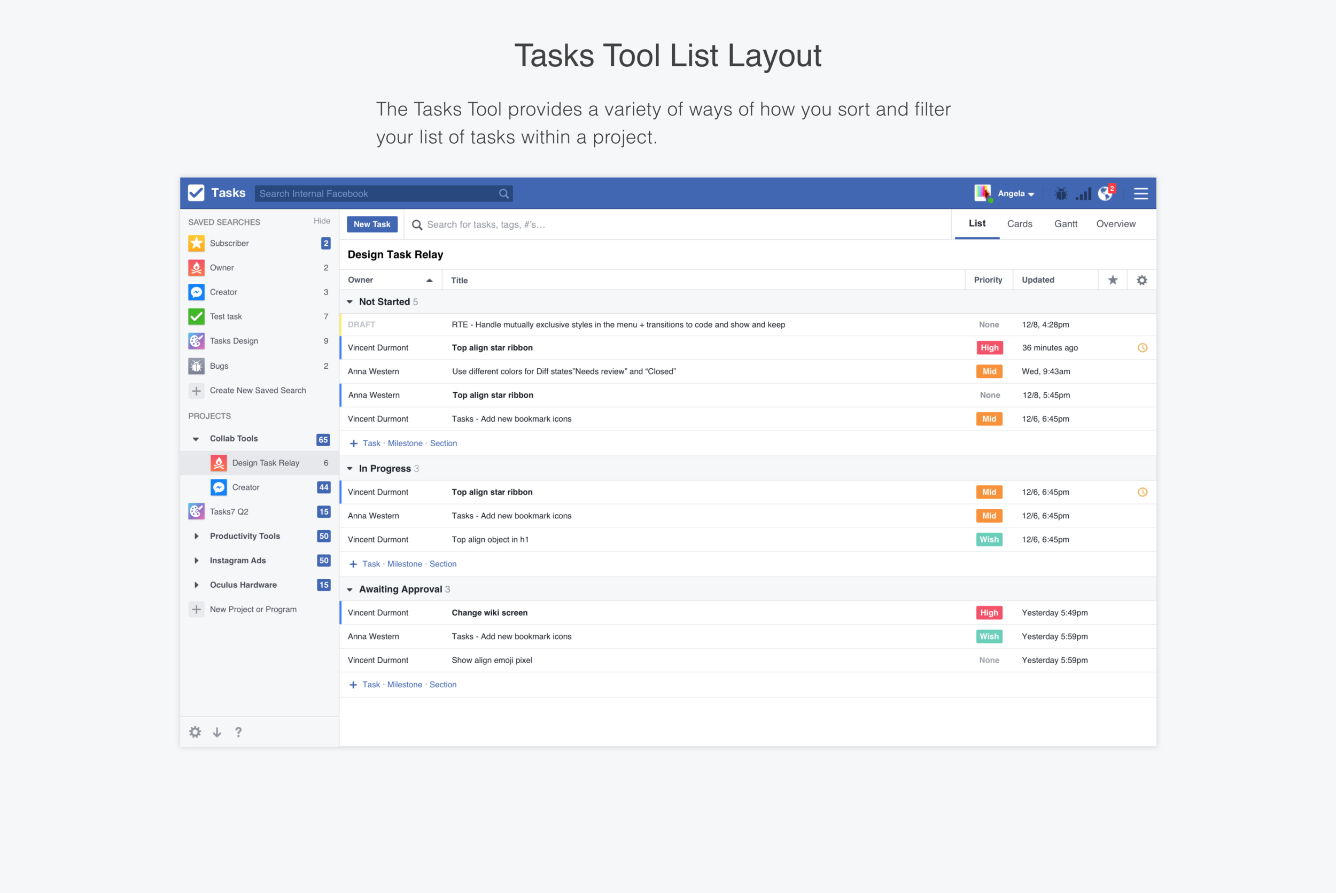The width and height of the screenshot is (1336, 893).
Task: Select the bug report icon in header
Action: [1061, 193]
